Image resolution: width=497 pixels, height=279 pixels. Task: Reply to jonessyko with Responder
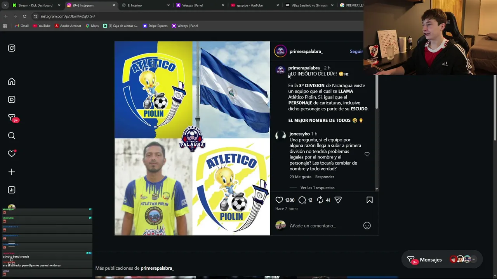click(325, 177)
